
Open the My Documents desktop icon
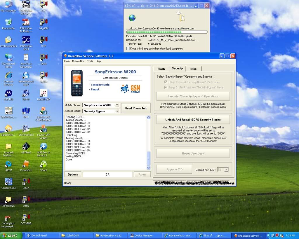coord(8,41)
